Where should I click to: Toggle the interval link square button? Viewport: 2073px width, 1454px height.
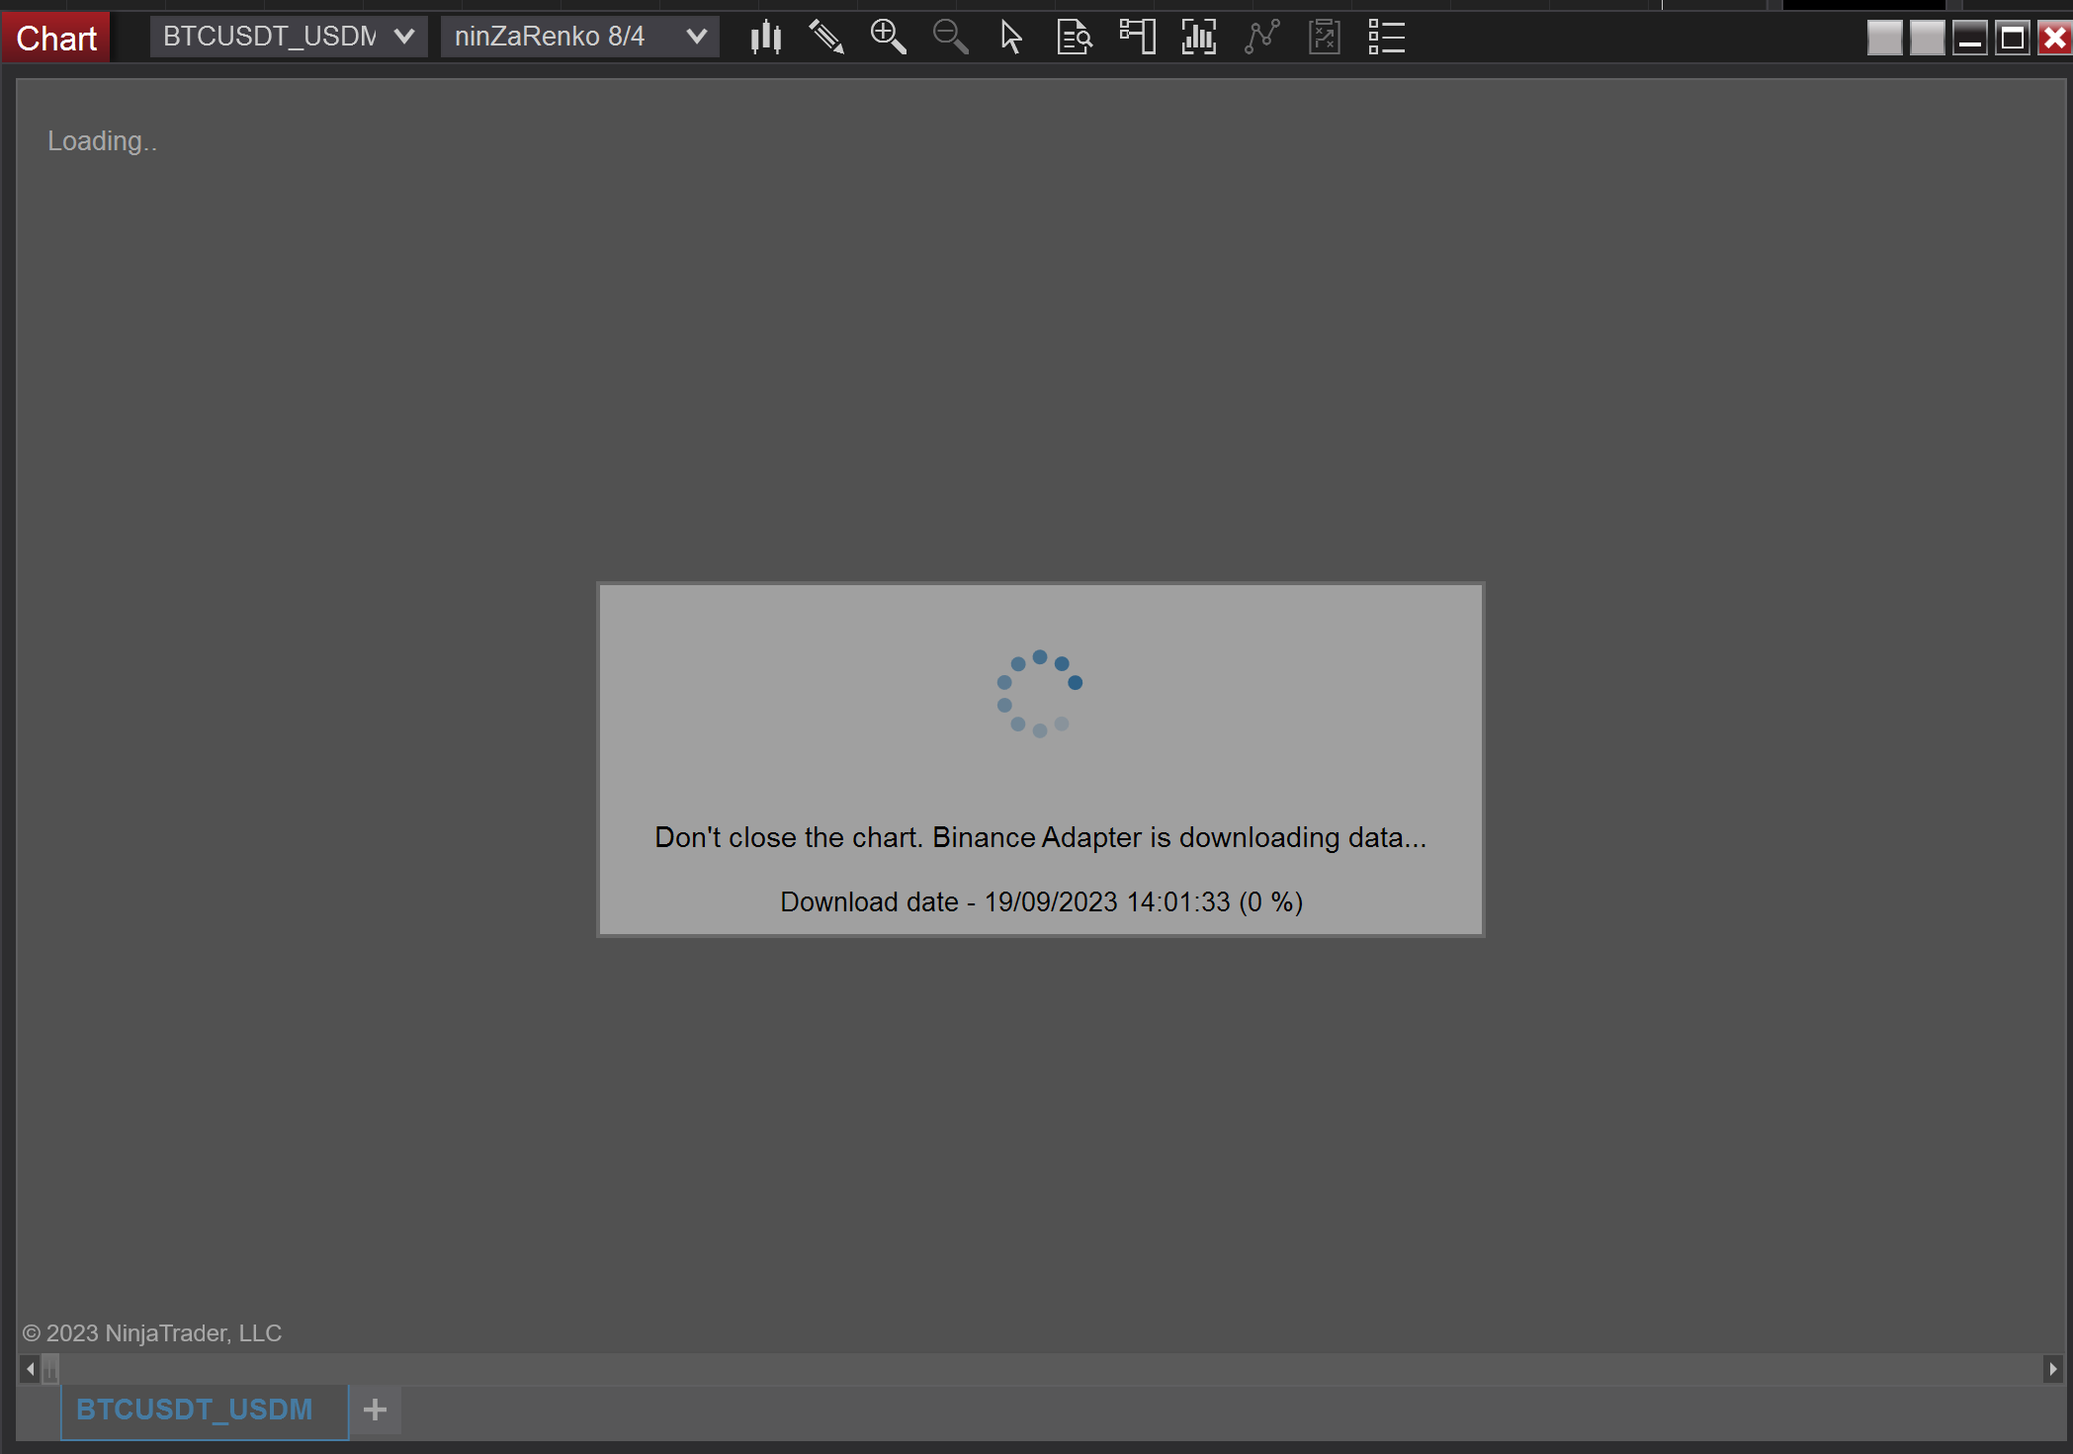point(1927,38)
